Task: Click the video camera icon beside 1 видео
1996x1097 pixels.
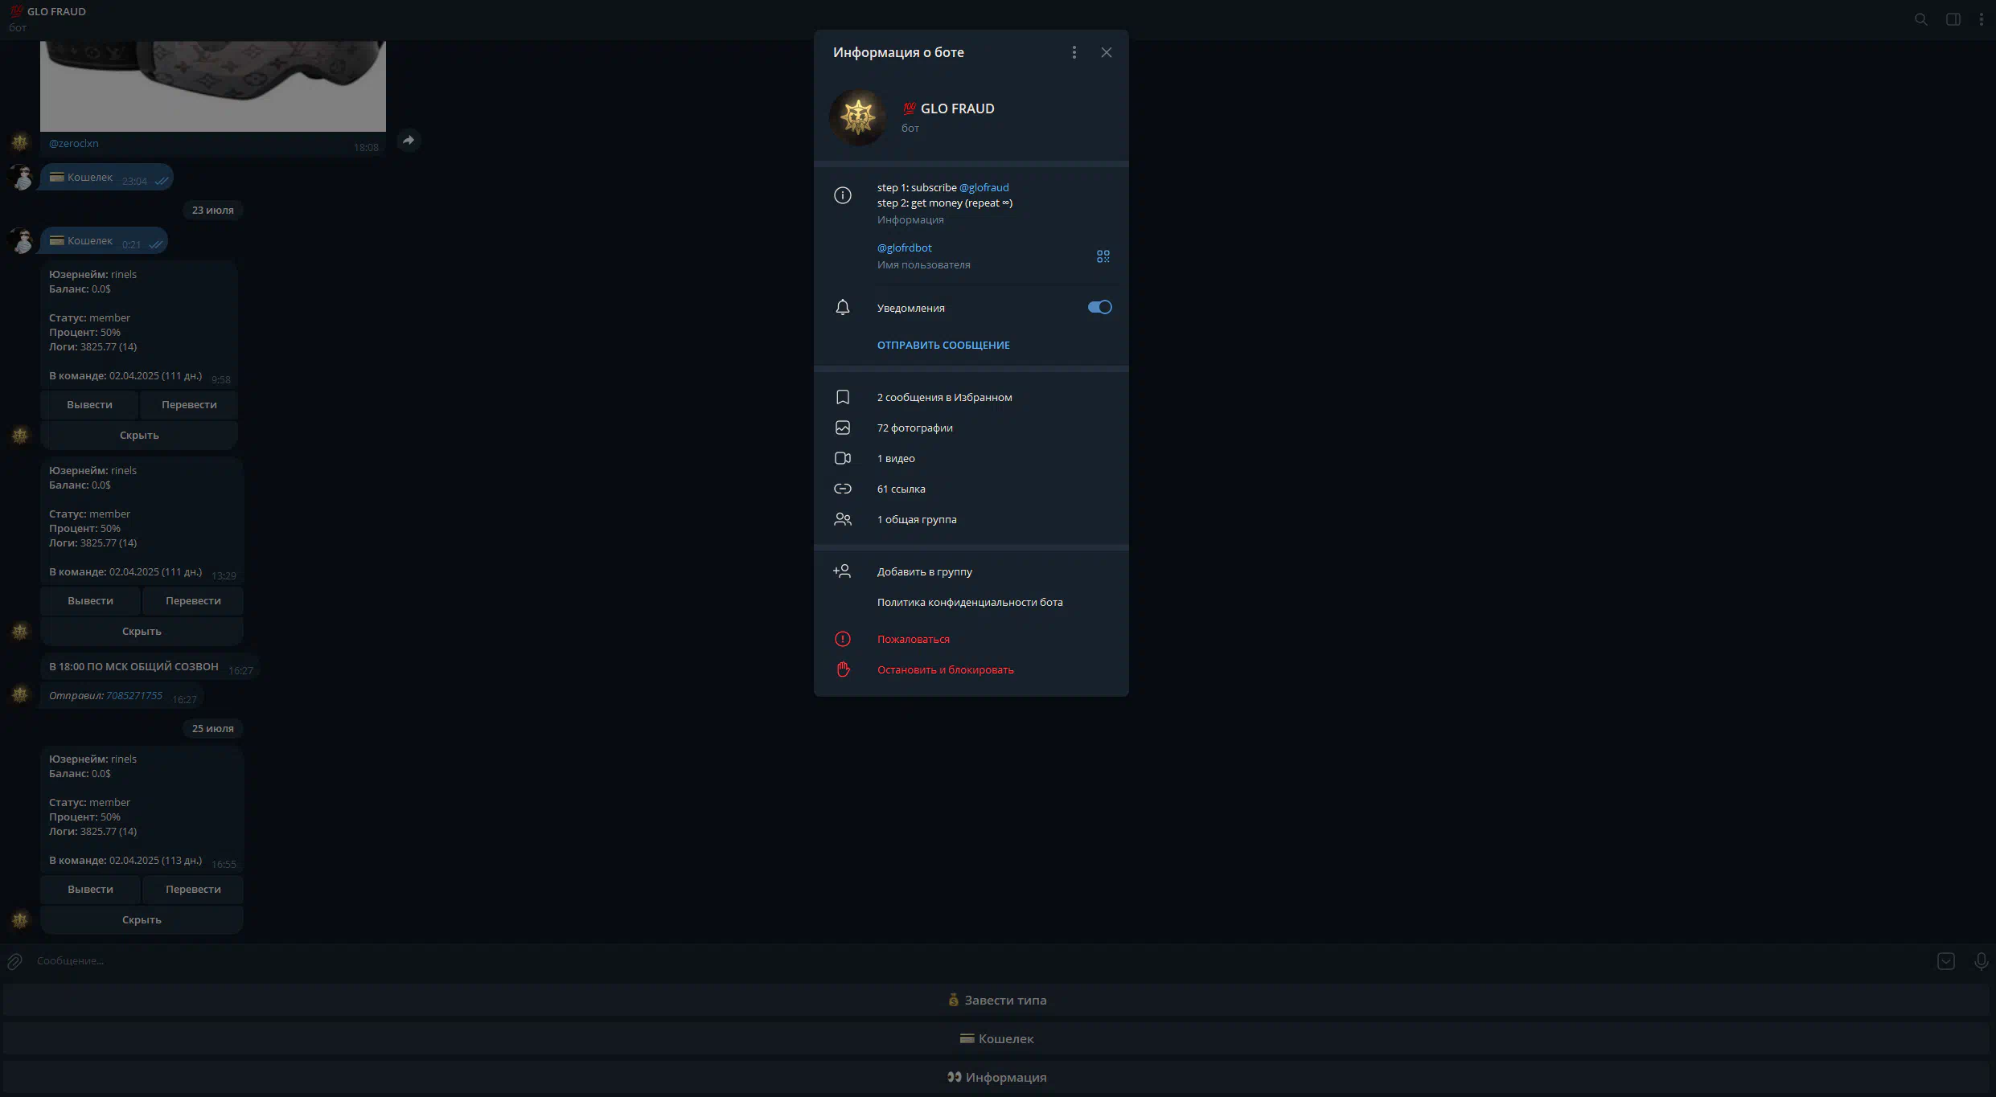Action: pyautogui.click(x=843, y=458)
